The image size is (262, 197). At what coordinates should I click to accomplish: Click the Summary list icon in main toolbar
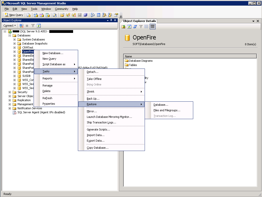click(99, 15)
